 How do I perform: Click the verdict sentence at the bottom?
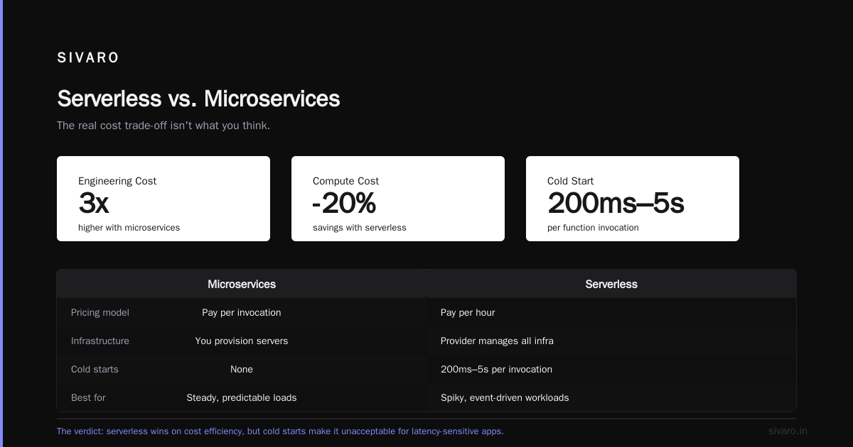click(280, 431)
